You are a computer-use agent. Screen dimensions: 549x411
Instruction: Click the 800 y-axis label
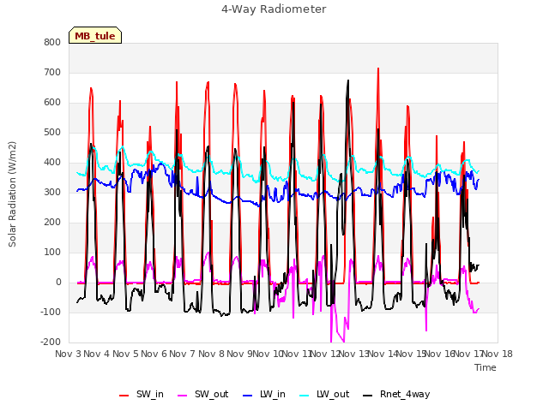[x=52, y=42]
